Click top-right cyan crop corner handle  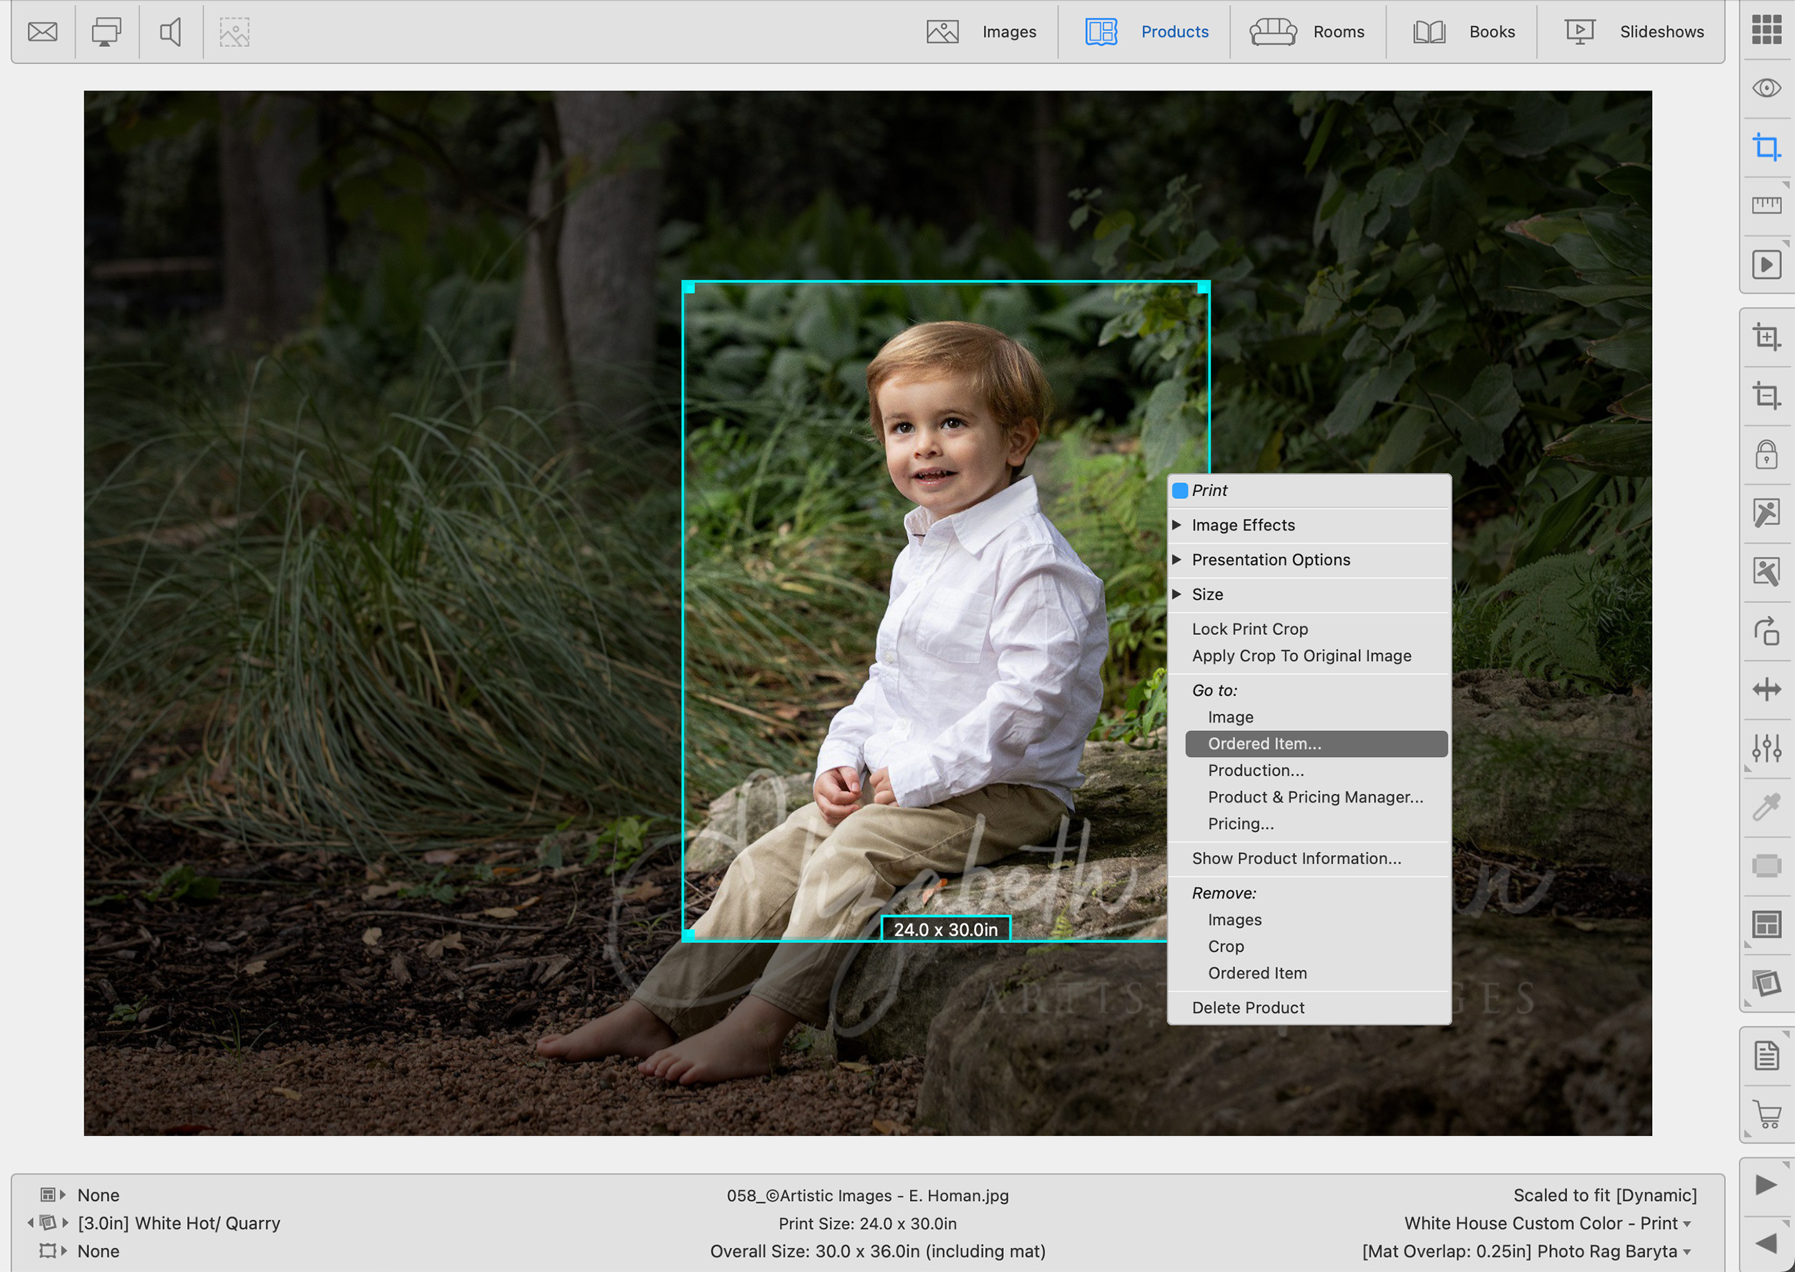coord(1203,288)
